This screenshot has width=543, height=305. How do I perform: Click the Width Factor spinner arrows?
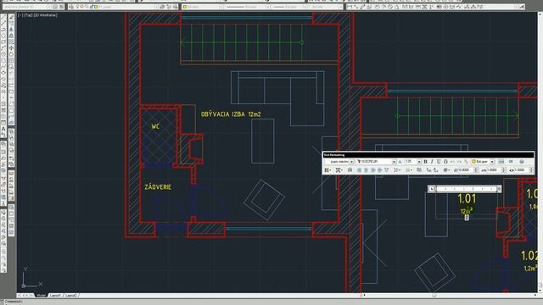(x=531, y=169)
